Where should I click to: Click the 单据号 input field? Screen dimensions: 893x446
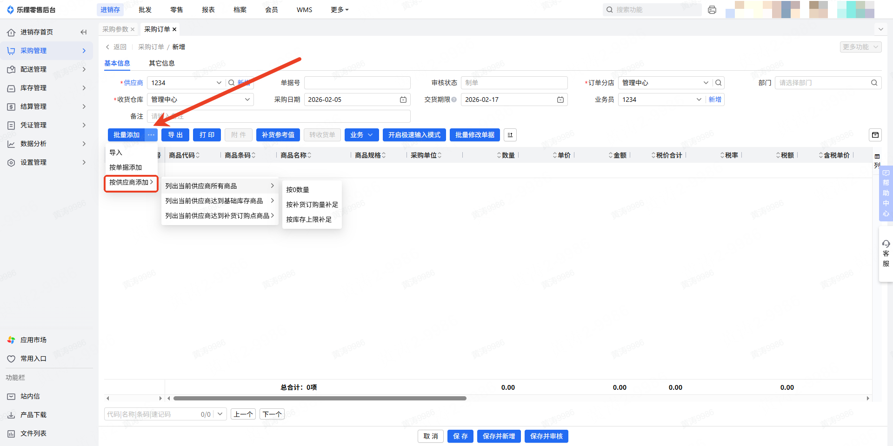click(x=357, y=83)
